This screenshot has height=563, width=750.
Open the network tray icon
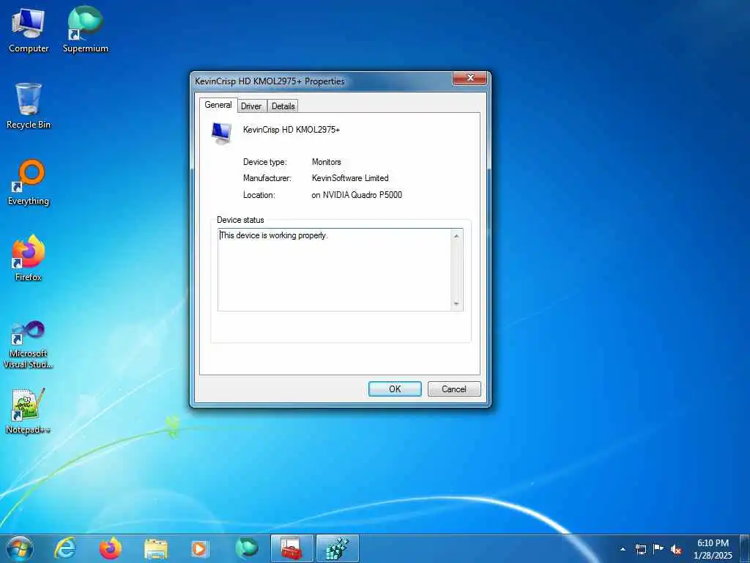click(x=640, y=549)
